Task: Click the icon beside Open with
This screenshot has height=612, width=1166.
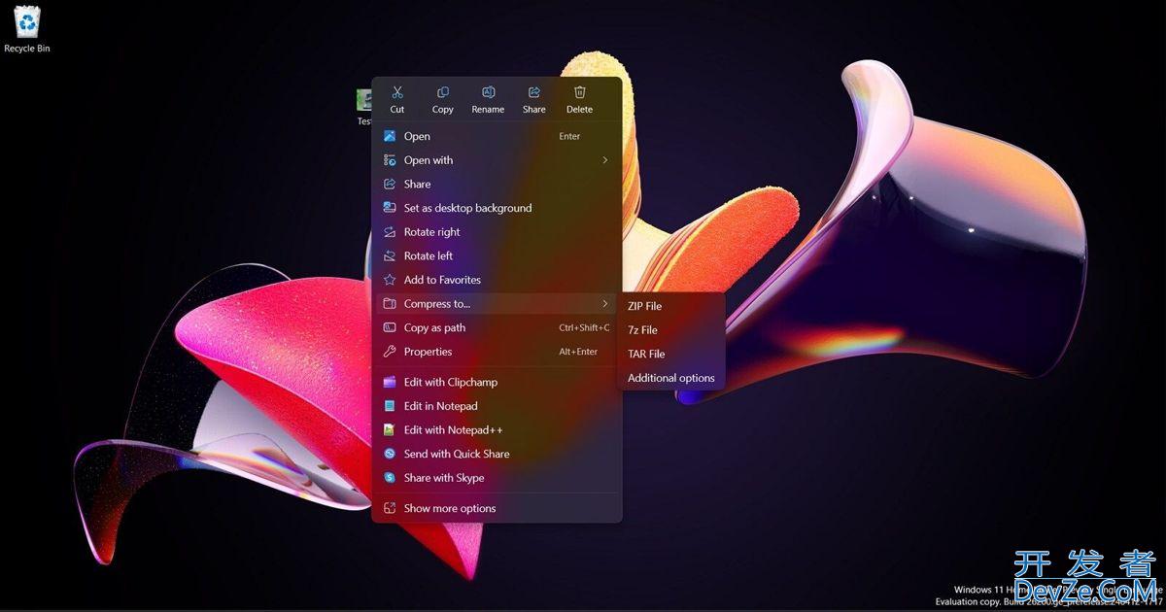Action: pyautogui.click(x=390, y=160)
